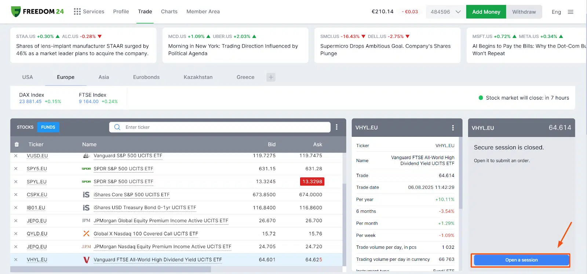
Task: Click the watchlist vertical scrollbar
Action: click(344, 225)
